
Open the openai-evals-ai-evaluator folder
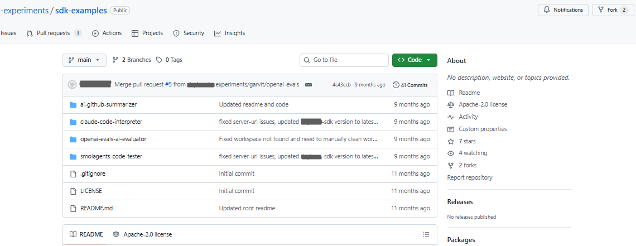pos(113,139)
